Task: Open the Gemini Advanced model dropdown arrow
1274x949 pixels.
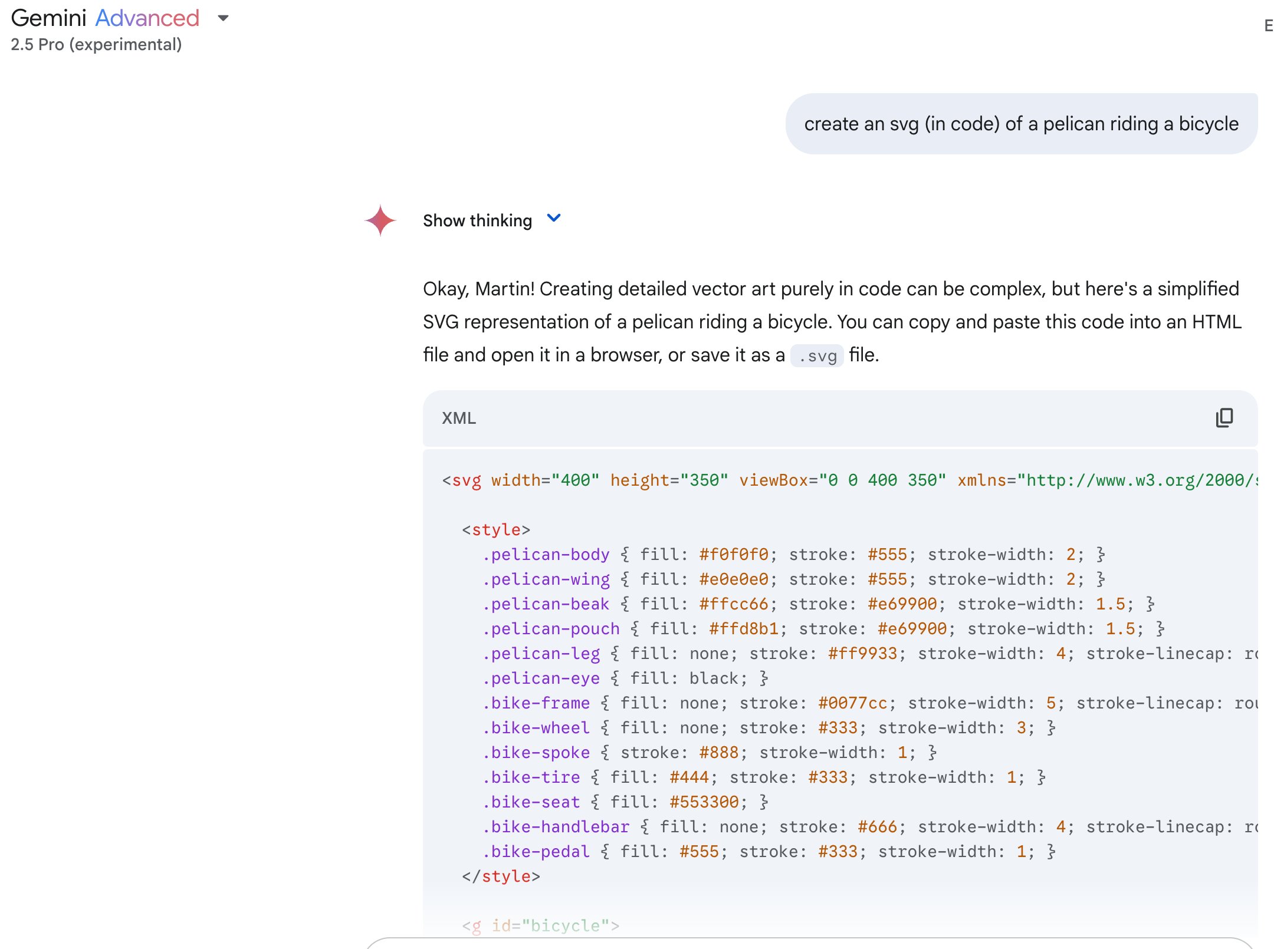Action: 223,18
